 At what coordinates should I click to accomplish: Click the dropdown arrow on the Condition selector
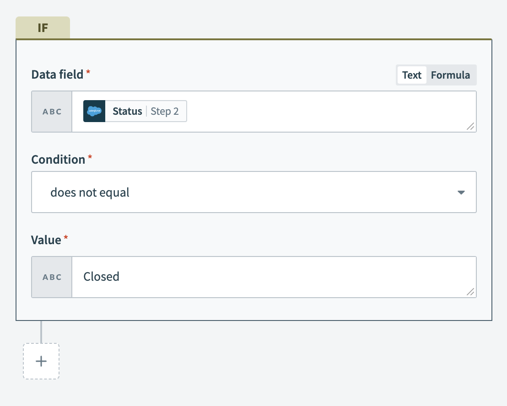461,192
